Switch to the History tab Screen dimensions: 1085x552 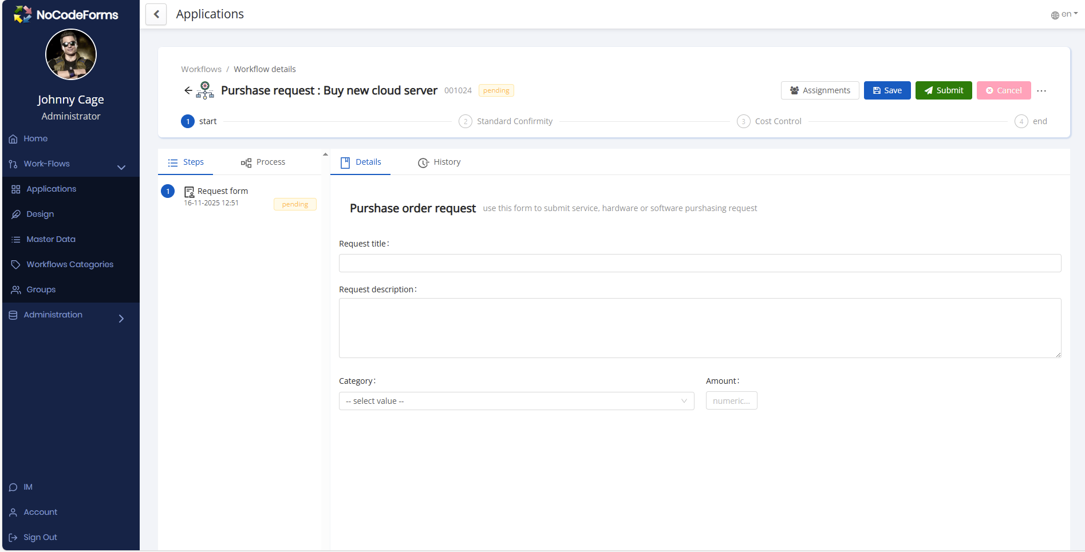(440, 162)
